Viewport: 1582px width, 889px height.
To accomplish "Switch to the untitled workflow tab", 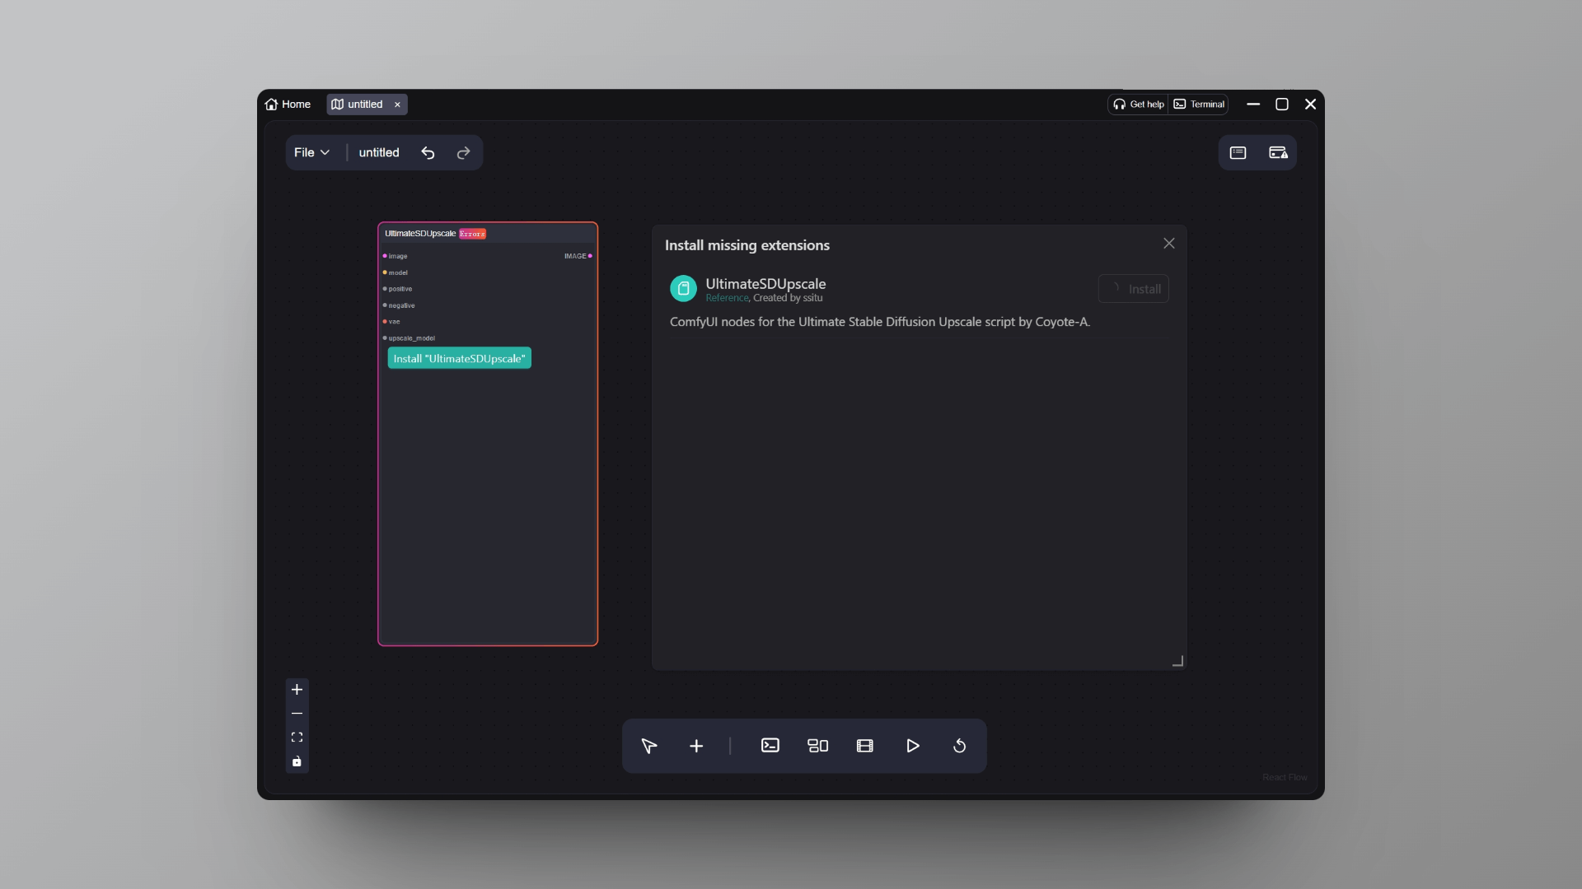I will click(358, 105).
